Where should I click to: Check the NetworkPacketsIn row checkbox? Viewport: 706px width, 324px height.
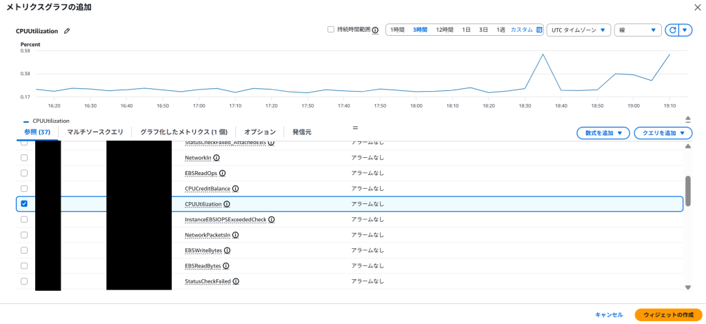coord(24,235)
